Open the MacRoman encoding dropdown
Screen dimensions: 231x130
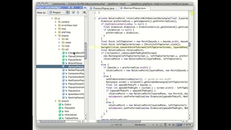[x=144, y=125]
